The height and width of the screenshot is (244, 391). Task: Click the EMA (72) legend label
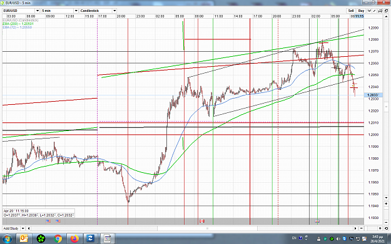coord(18,27)
